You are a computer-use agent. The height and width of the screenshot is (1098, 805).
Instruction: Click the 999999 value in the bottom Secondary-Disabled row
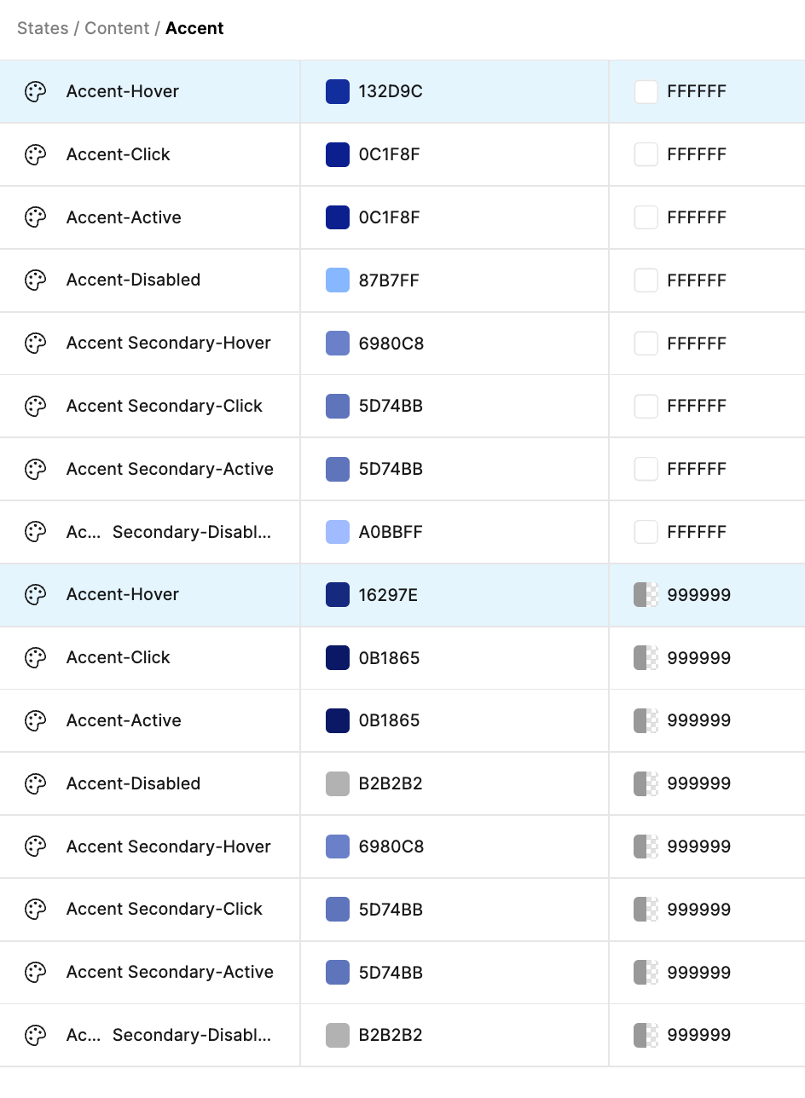pyautogui.click(x=698, y=1035)
